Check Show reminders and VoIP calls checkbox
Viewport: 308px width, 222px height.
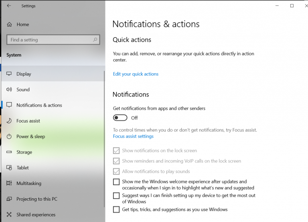coord(116,161)
